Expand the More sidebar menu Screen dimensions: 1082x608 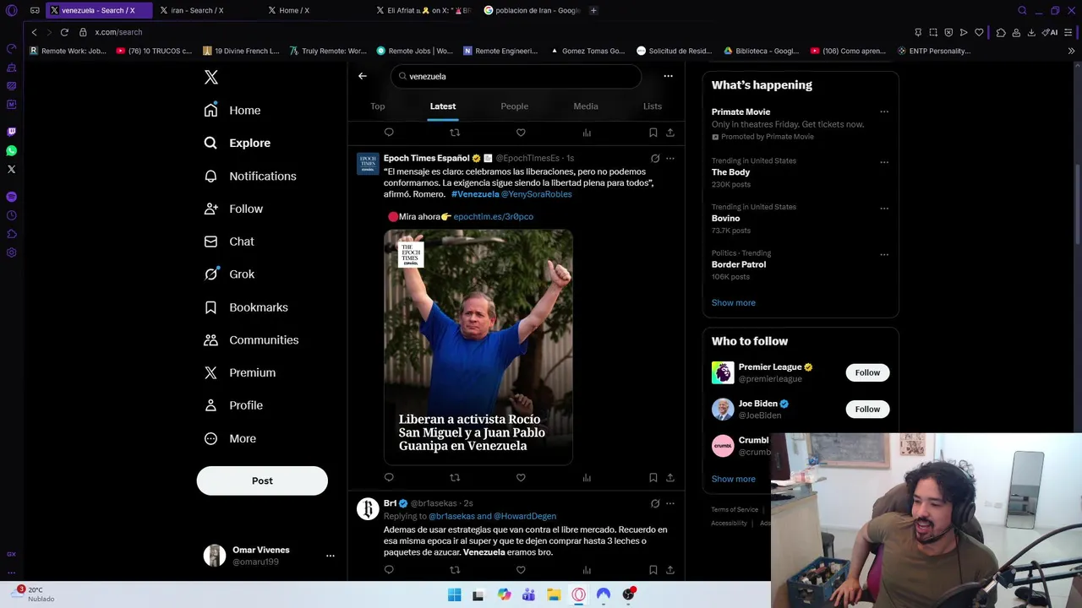230,439
